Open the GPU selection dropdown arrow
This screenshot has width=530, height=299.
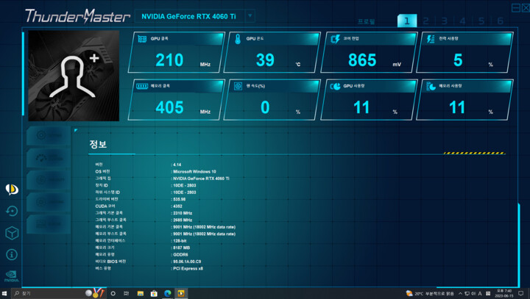250,15
